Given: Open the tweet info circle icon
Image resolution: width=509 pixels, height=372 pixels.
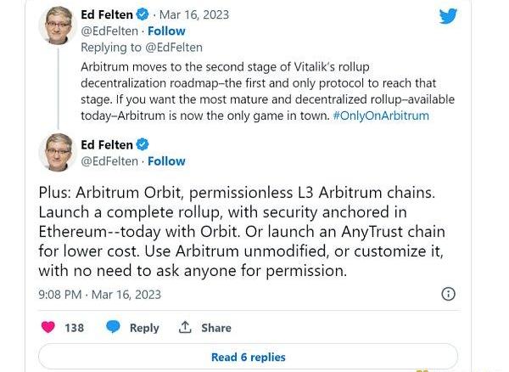Looking at the screenshot, I should click(x=449, y=294).
